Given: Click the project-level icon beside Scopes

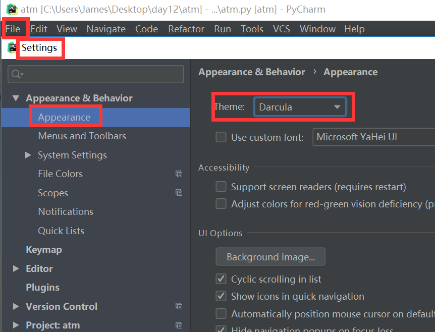Looking at the screenshot, I should tap(179, 193).
